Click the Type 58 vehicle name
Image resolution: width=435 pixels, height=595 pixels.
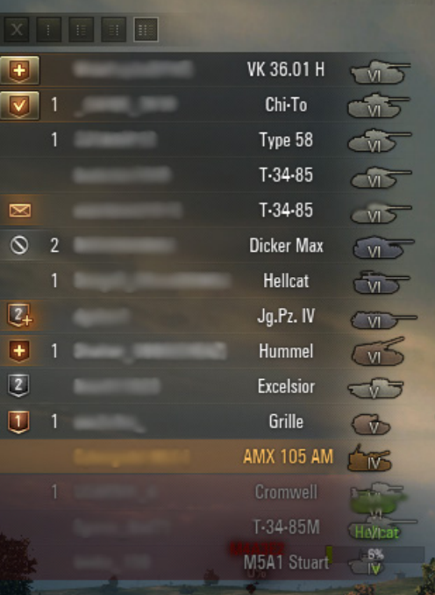[286, 140]
